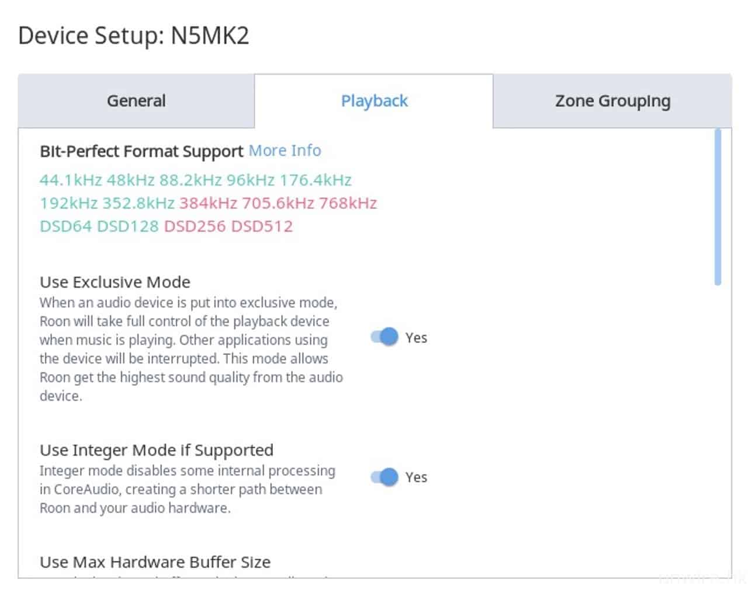748x593 pixels.
Task: Click the 176.4kHz format label
Action: [x=316, y=180]
